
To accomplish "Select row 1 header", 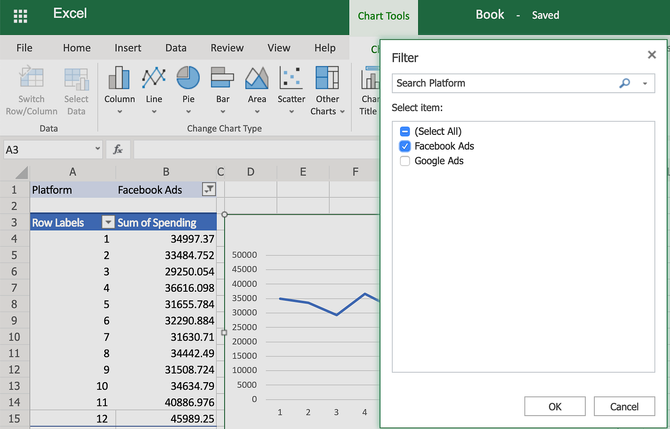I will [14, 190].
